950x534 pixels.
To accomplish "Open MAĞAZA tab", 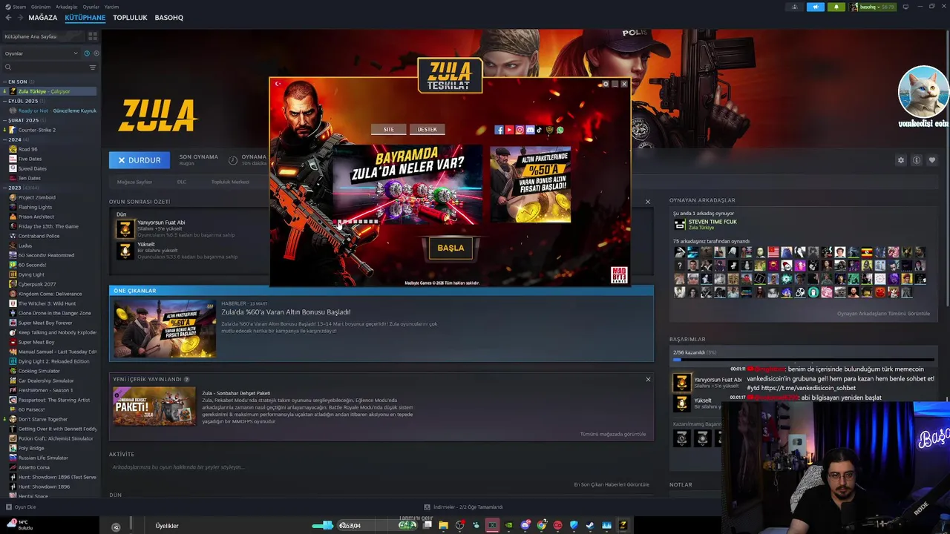I will pyautogui.click(x=42, y=17).
